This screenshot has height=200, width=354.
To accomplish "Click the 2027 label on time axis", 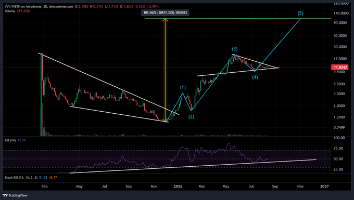I will pos(324,186).
